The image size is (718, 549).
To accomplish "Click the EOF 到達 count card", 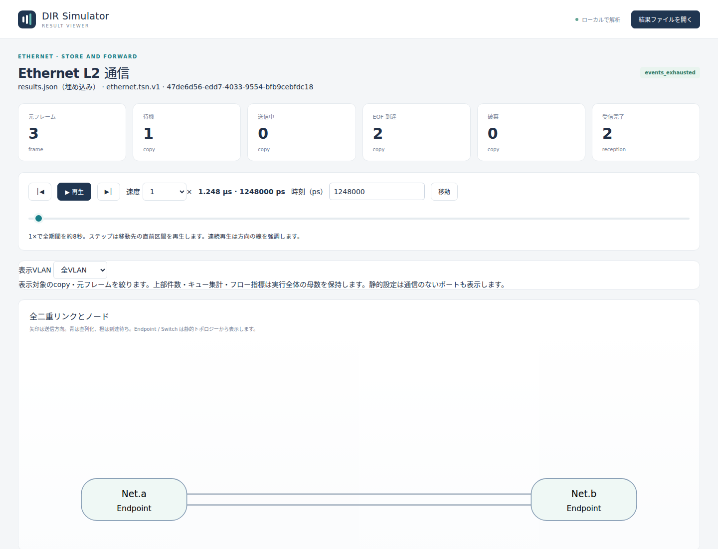I will (416, 132).
